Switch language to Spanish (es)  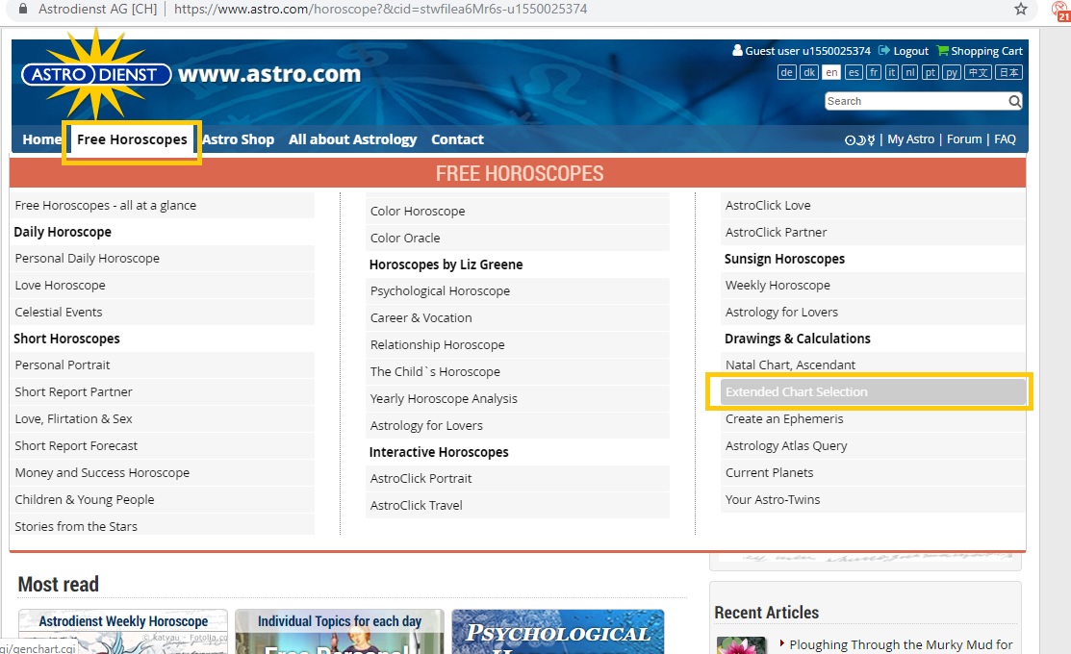(854, 72)
